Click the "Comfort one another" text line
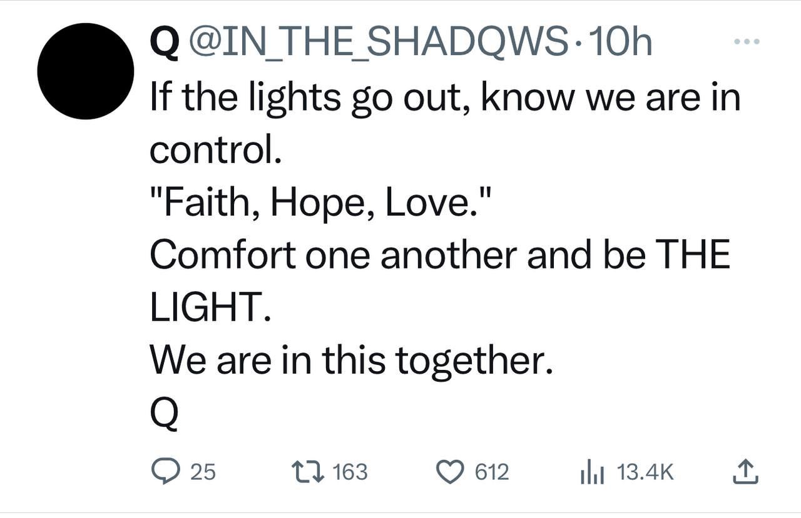This screenshot has height=518, width=801. tap(439, 255)
